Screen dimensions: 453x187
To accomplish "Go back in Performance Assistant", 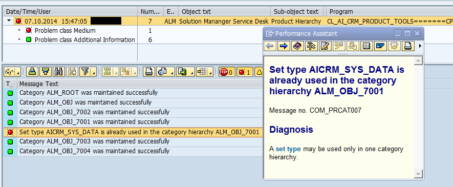I will (x=270, y=46).
